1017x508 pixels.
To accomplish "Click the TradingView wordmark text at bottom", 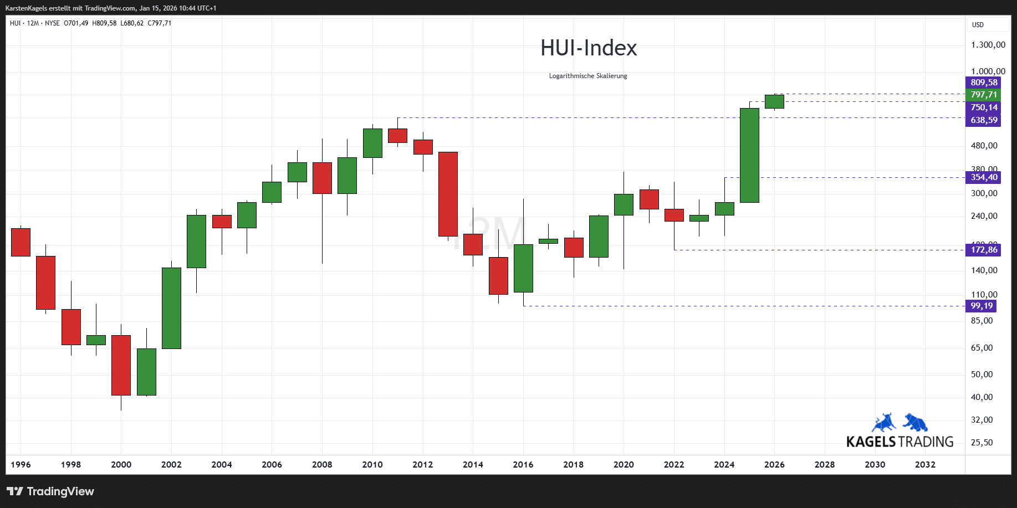I will 60,491.
